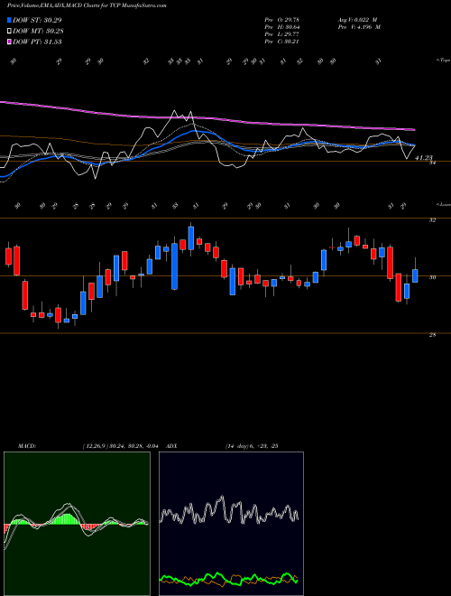Click the ADX panel heading
Viewport: 451px width, 596px height.
pyautogui.click(x=171, y=446)
